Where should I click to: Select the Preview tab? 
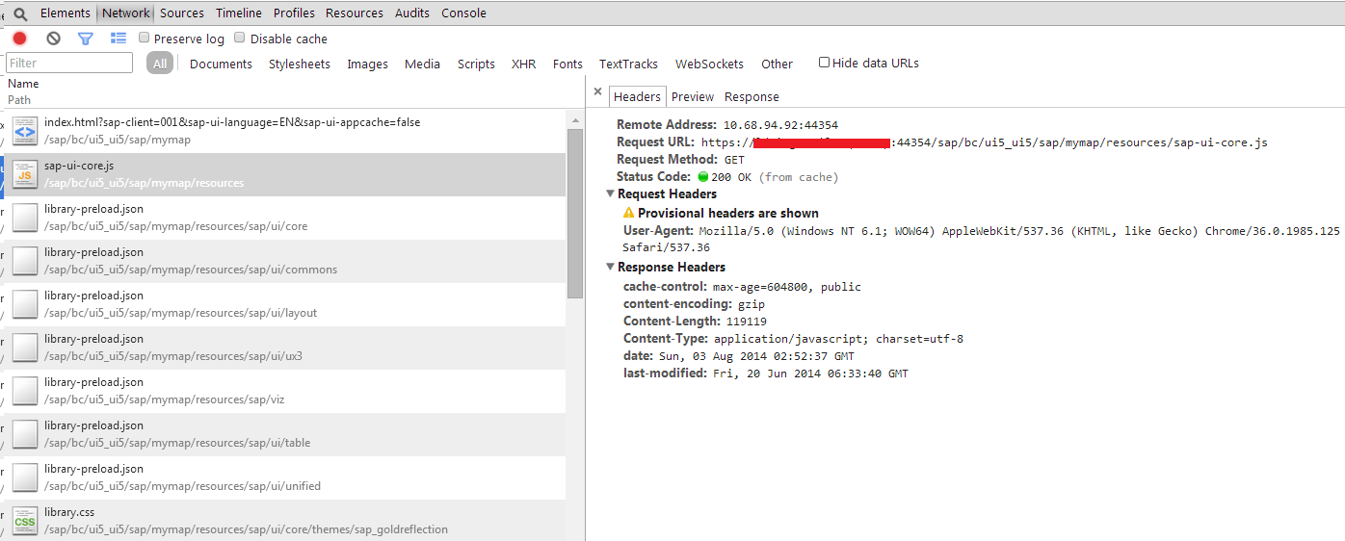coord(693,97)
